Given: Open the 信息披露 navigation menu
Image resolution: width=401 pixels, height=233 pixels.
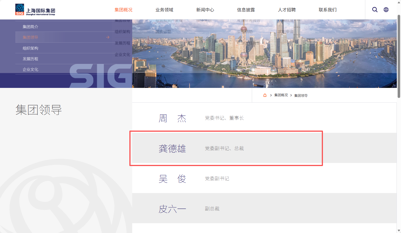Looking at the screenshot, I should [x=246, y=10].
